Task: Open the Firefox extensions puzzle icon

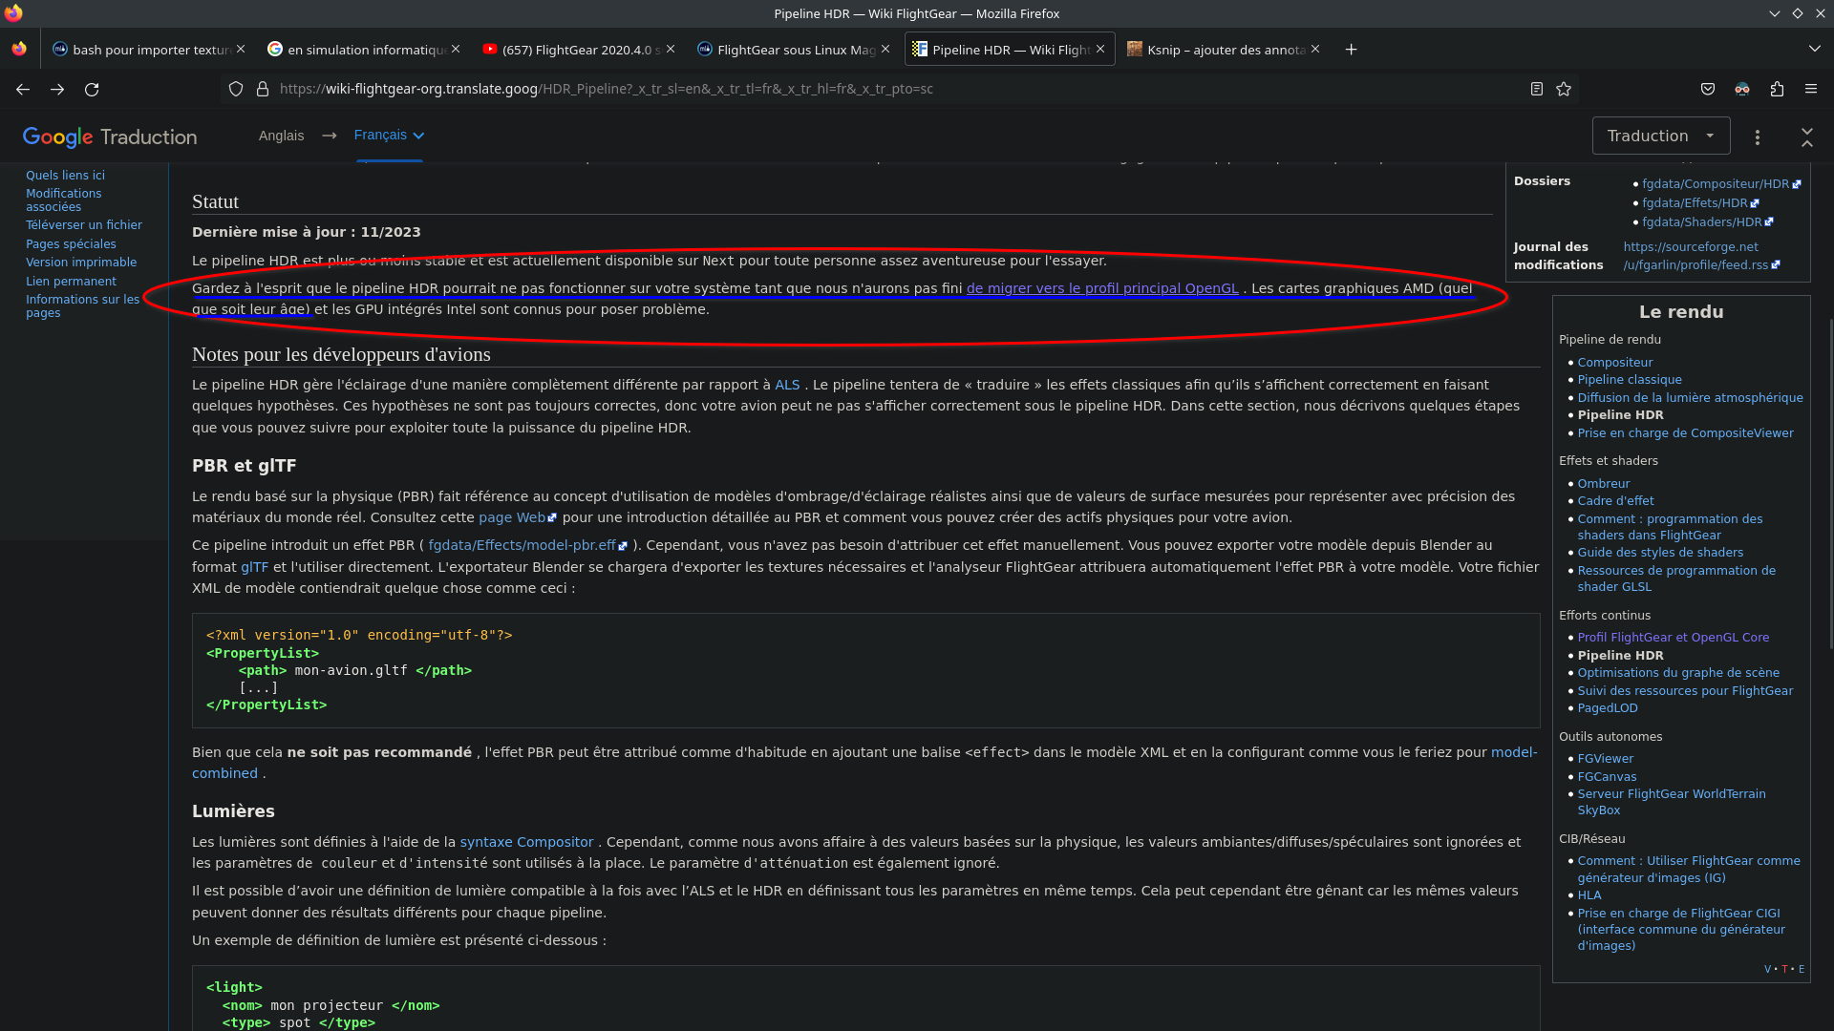Action: pos(1777,89)
